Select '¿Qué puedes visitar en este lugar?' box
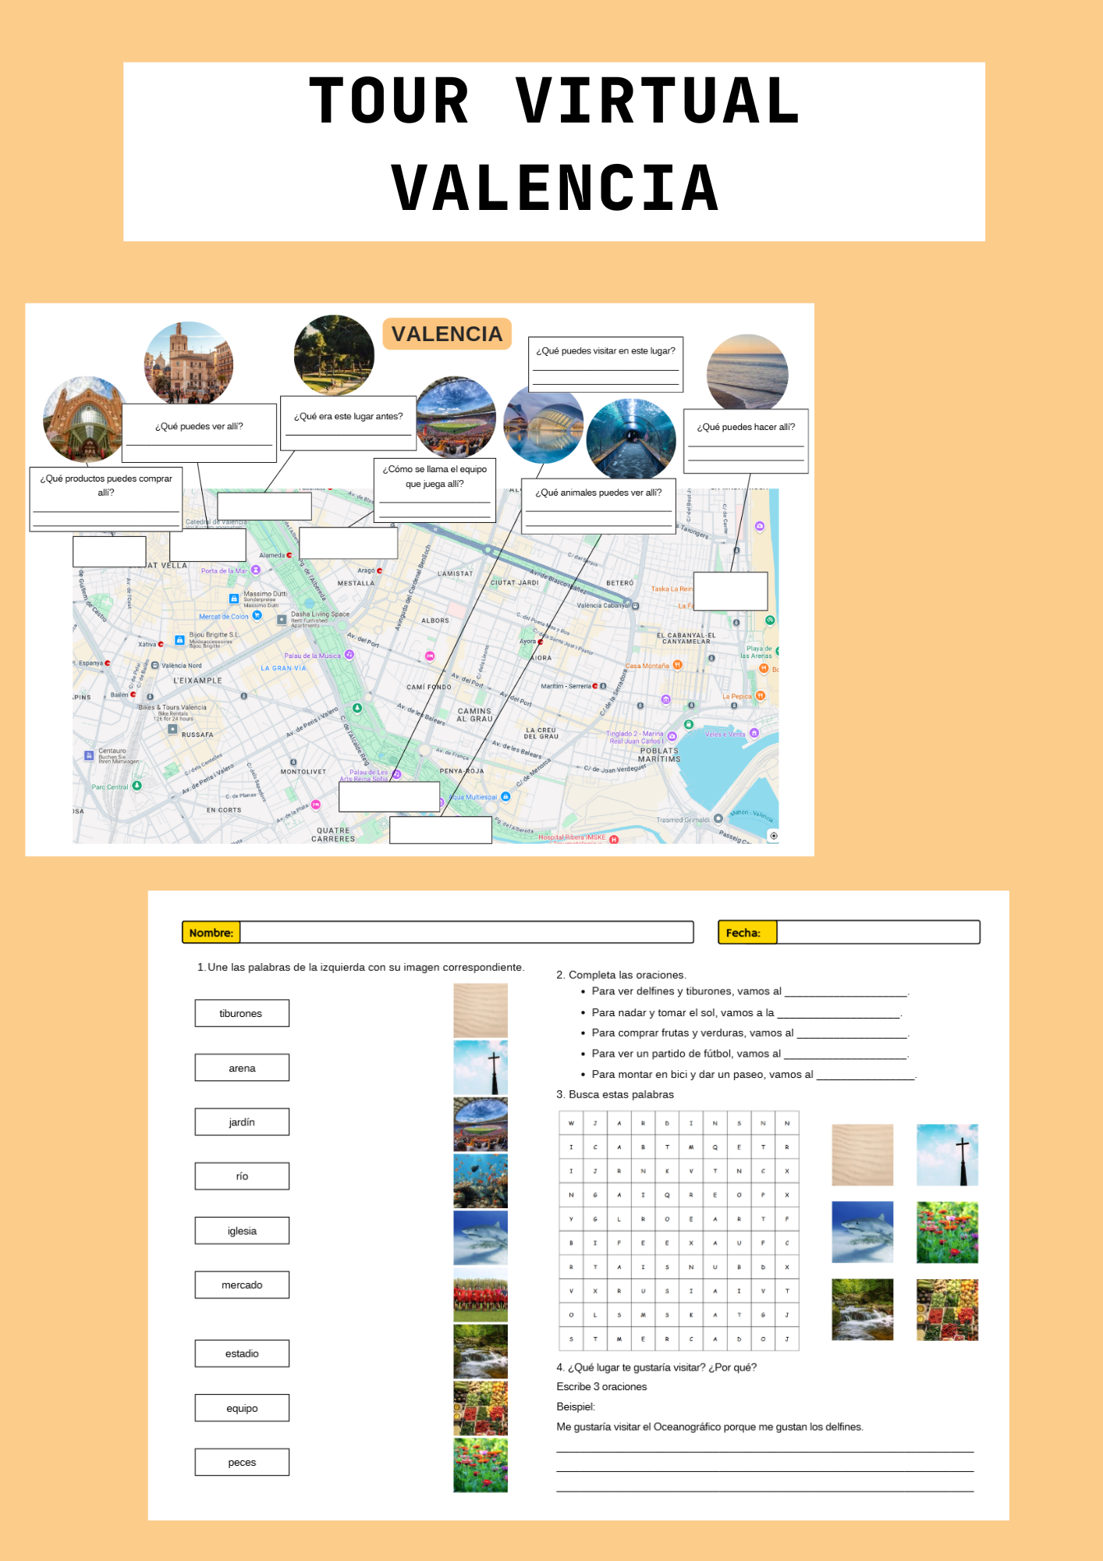The width and height of the screenshot is (1103, 1561). pyautogui.click(x=606, y=364)
